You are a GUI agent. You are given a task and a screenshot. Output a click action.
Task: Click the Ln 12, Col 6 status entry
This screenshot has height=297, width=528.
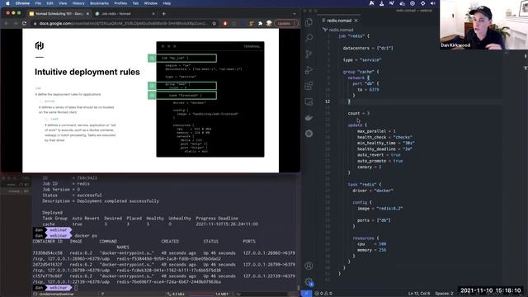click(x=419, y=294)
